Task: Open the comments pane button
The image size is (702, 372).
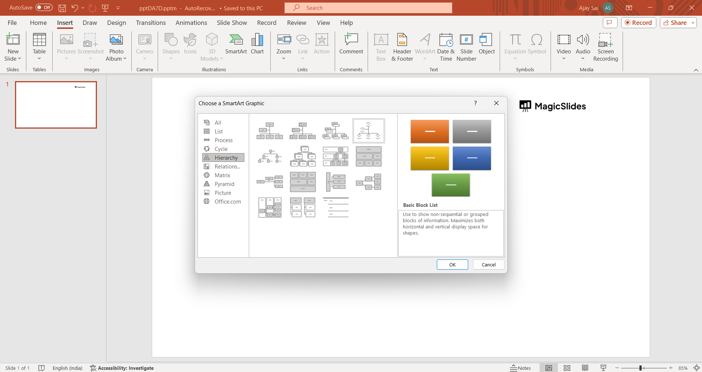Action: [610, 23]
